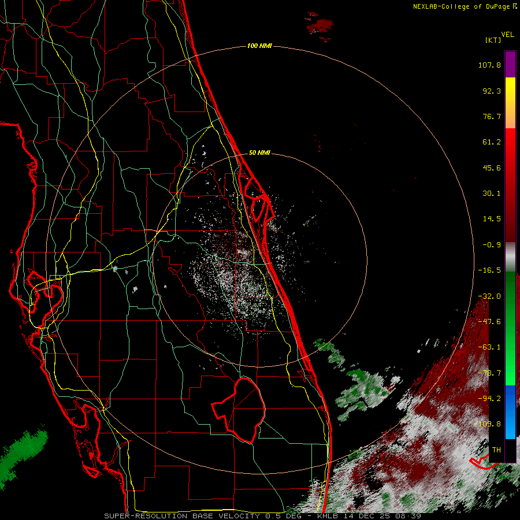Select the 14.5 velocity scale value
Screen dimensions: 520x520
click(x=492, y=219)
